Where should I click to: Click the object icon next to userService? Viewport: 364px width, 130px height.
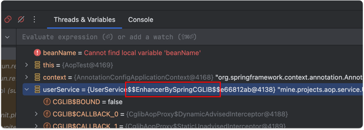[37, 90]
